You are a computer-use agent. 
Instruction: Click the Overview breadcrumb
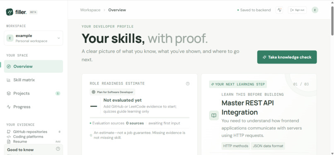[x=117, y=10]
